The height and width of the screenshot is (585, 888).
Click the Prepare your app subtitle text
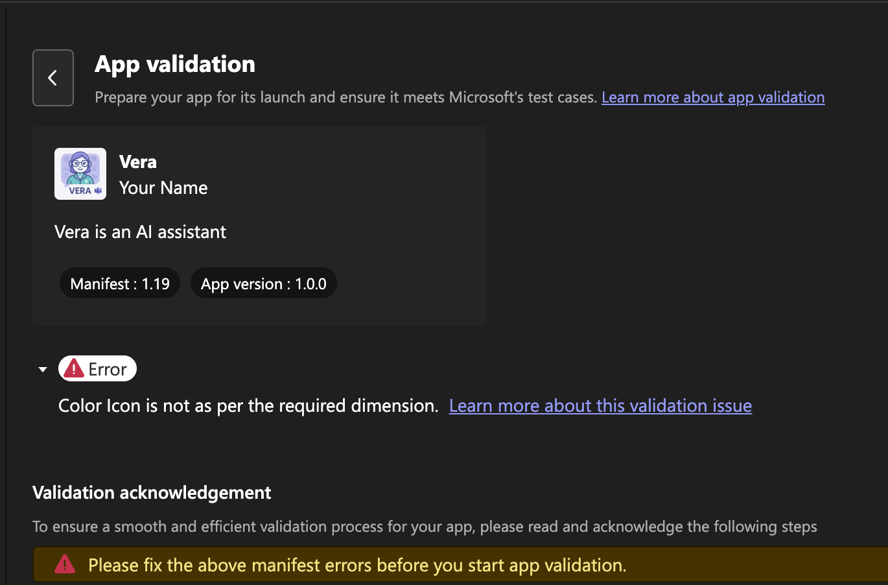click(346, 97)
